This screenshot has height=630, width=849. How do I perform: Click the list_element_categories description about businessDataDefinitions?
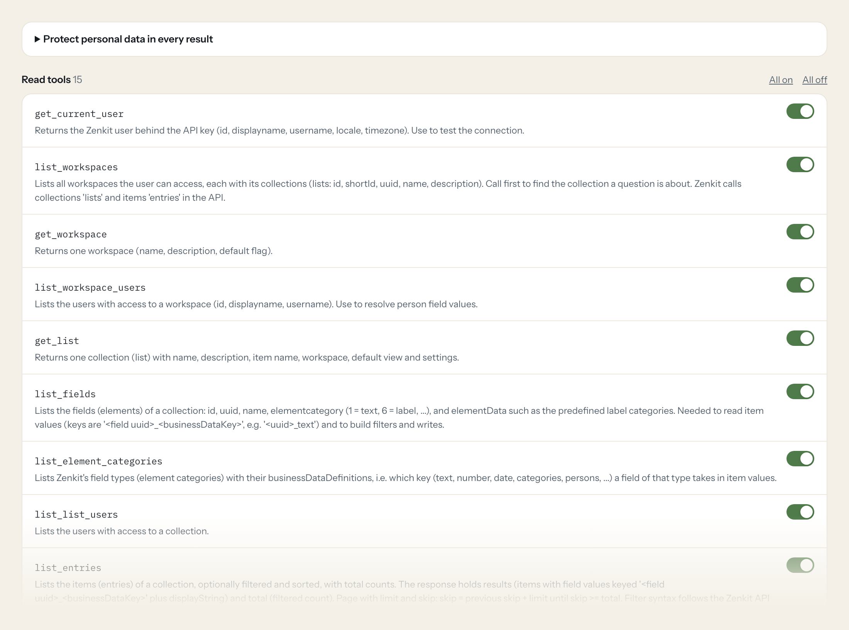tap(406, 478)
